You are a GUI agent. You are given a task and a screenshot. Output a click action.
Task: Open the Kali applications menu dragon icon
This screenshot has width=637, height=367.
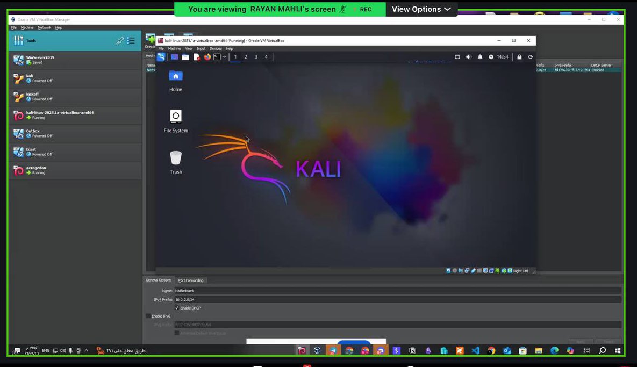coord(161,57)
